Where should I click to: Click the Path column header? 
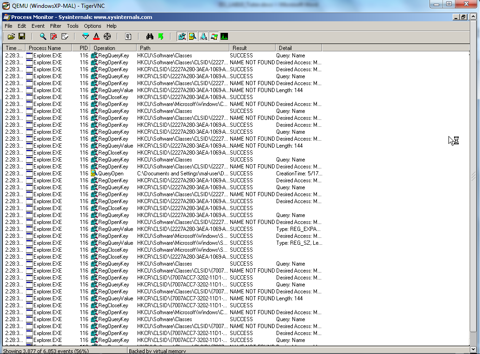(x=183, y=48)
